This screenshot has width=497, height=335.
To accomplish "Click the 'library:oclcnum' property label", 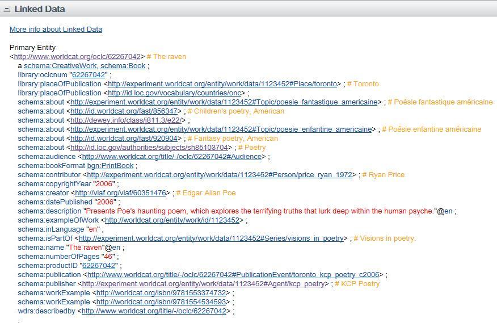I will click(43, 75).
